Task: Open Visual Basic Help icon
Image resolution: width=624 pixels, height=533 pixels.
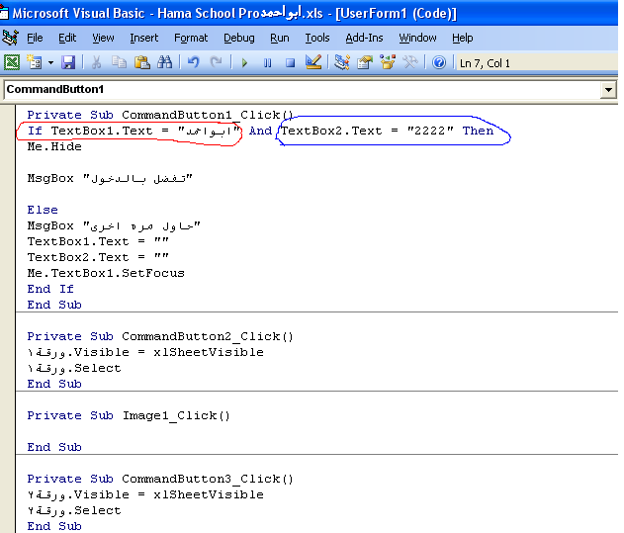Action: (439, 62)
